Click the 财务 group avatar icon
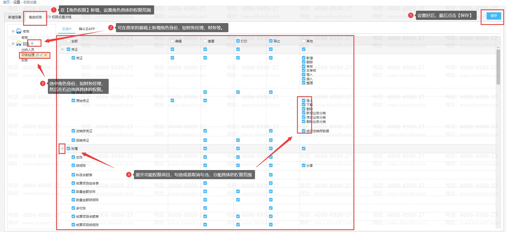Screen dimensions: 506x232 pyautogui.click(x=19, y=43)
